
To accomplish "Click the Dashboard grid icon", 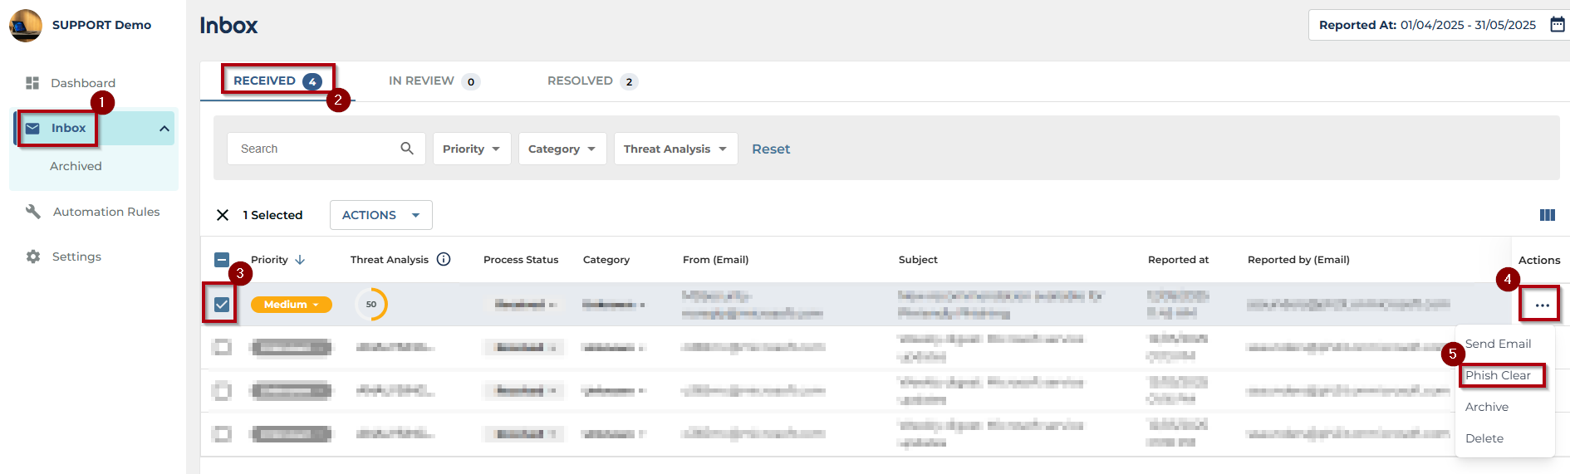I will [32, 83].
